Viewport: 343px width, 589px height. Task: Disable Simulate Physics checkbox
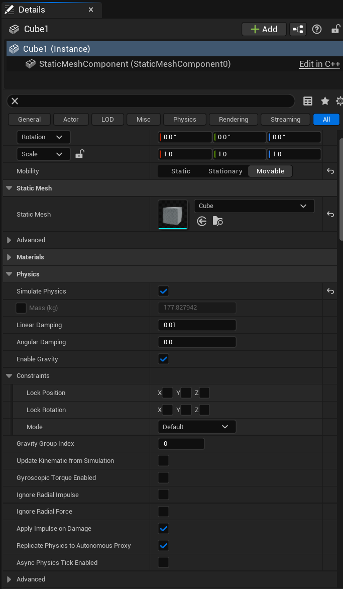pos(164,291)
